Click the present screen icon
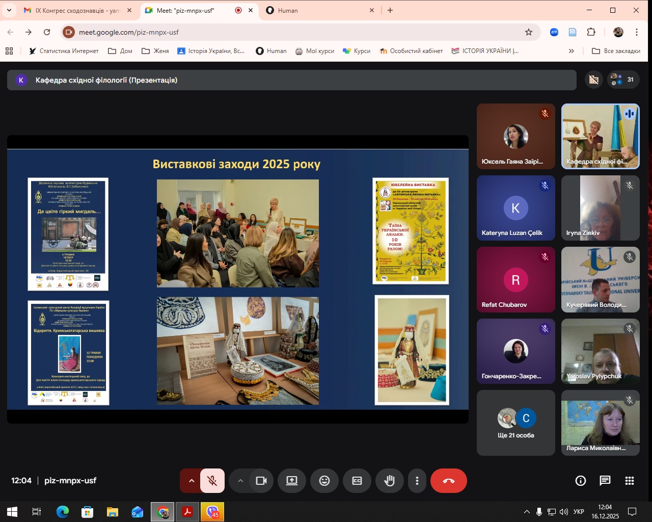Image resolution: width=652 pixels, height=522 pixels. click(292, 481)
